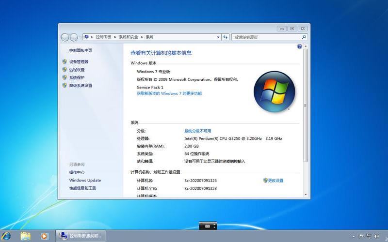Maximize the System window
The image size is (388, 242).
click(292, 29)
